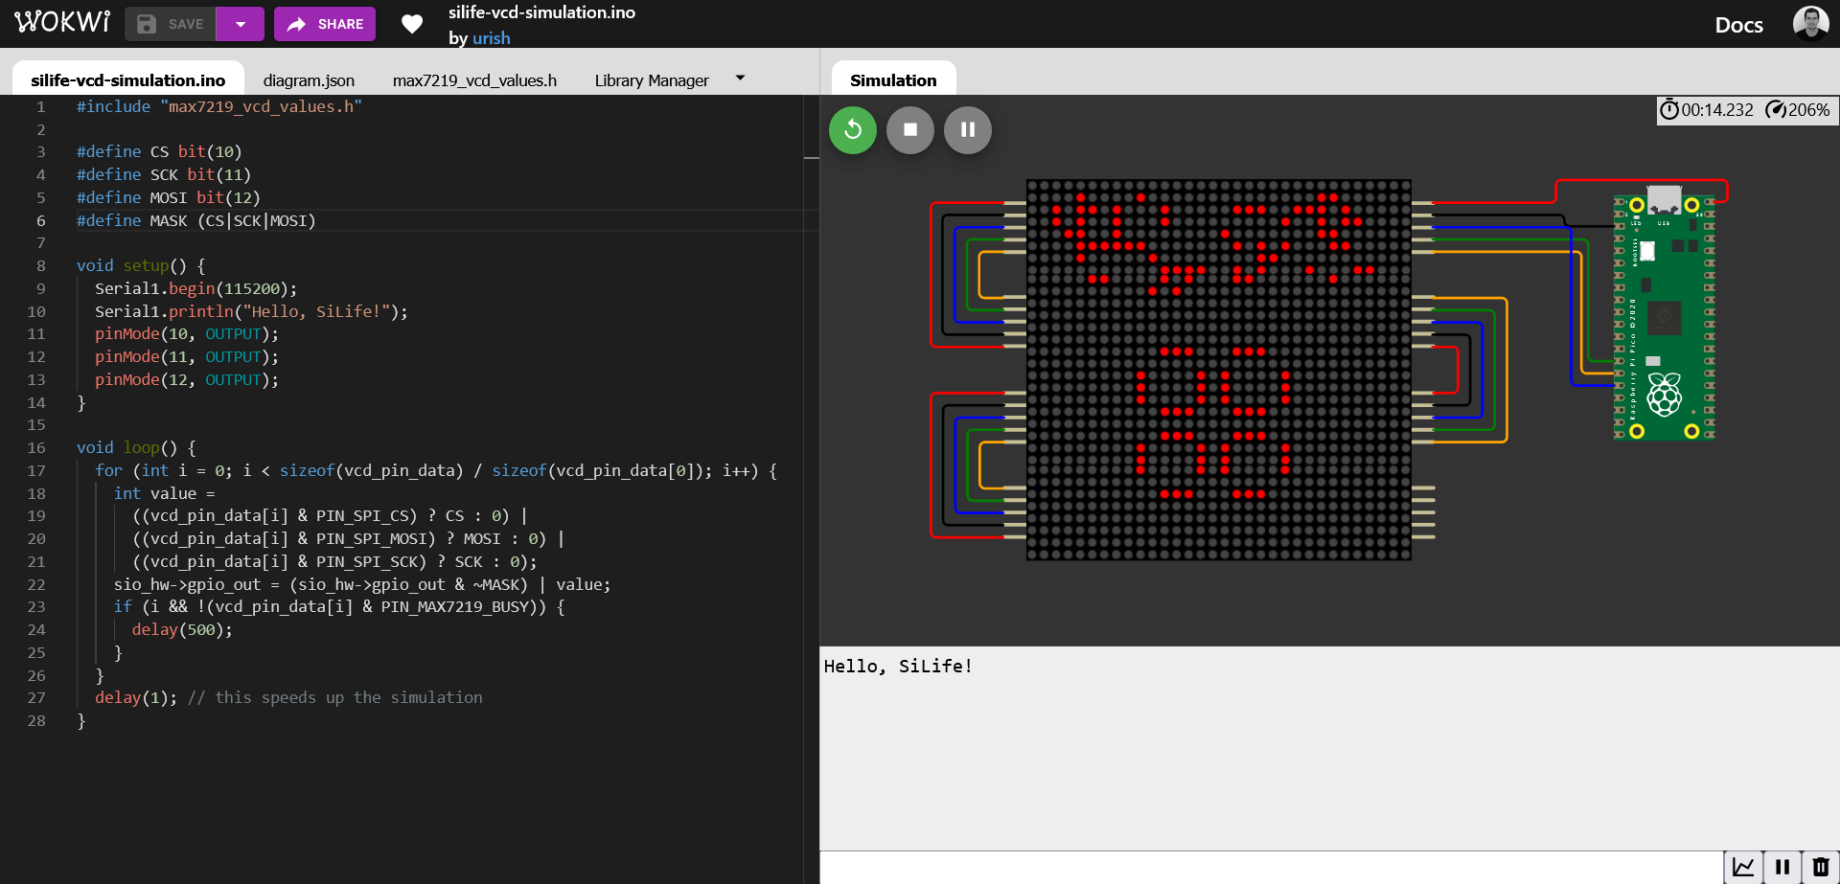
Task: Open the serial plotter chart icon
Action: 1743,867
